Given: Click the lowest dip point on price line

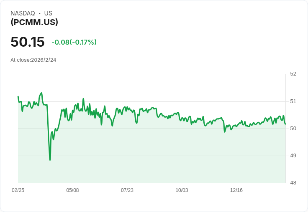Looking at the screenshot, I should pos(50,160).
